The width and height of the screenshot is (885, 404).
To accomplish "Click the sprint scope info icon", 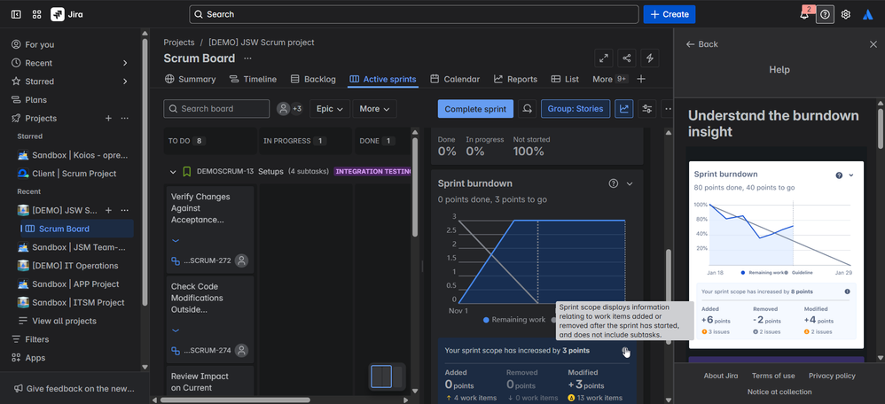I will 625,350.
